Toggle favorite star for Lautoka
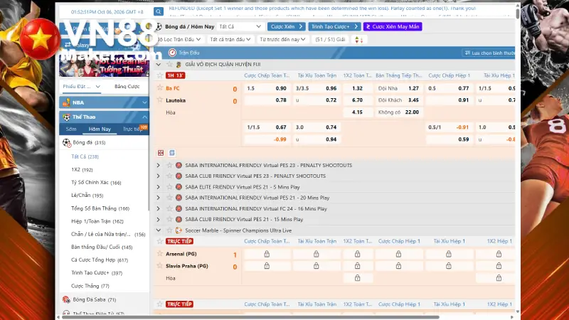 pos(159,100)
